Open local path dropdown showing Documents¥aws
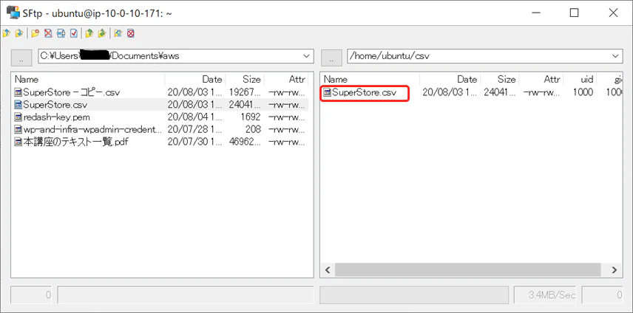Viewport: 633px width, 313px height. click(x=306, y=56)
